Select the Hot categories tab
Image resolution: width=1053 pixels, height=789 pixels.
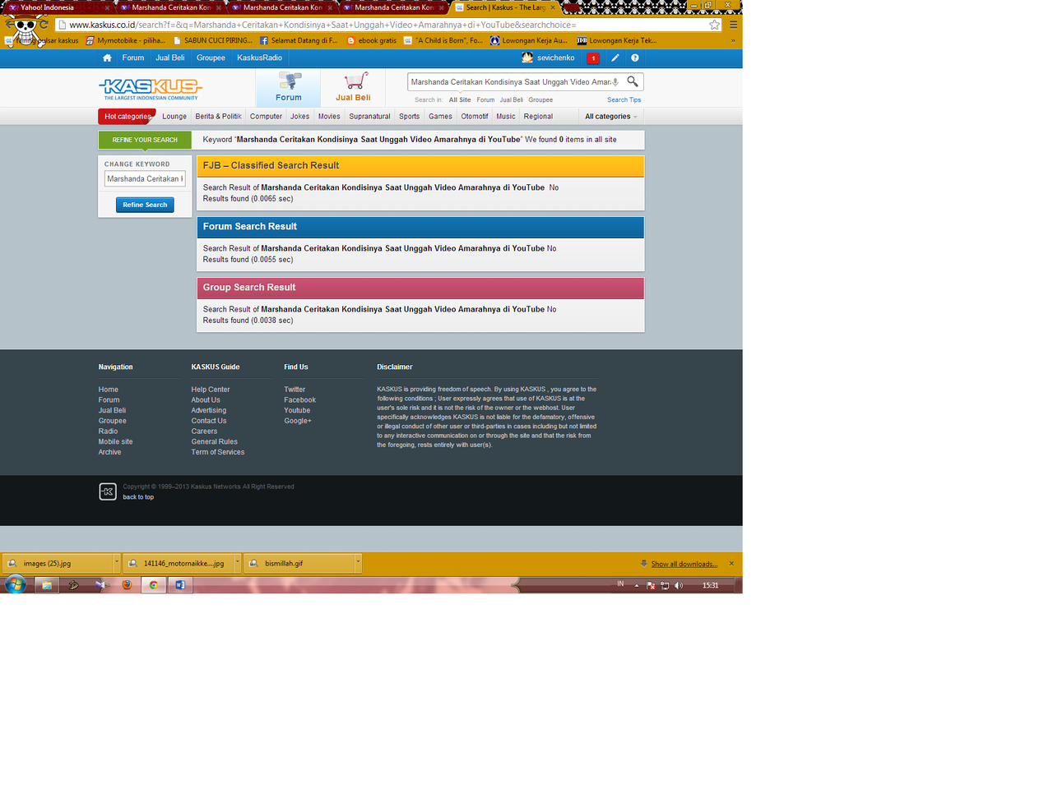click(128, 117)
